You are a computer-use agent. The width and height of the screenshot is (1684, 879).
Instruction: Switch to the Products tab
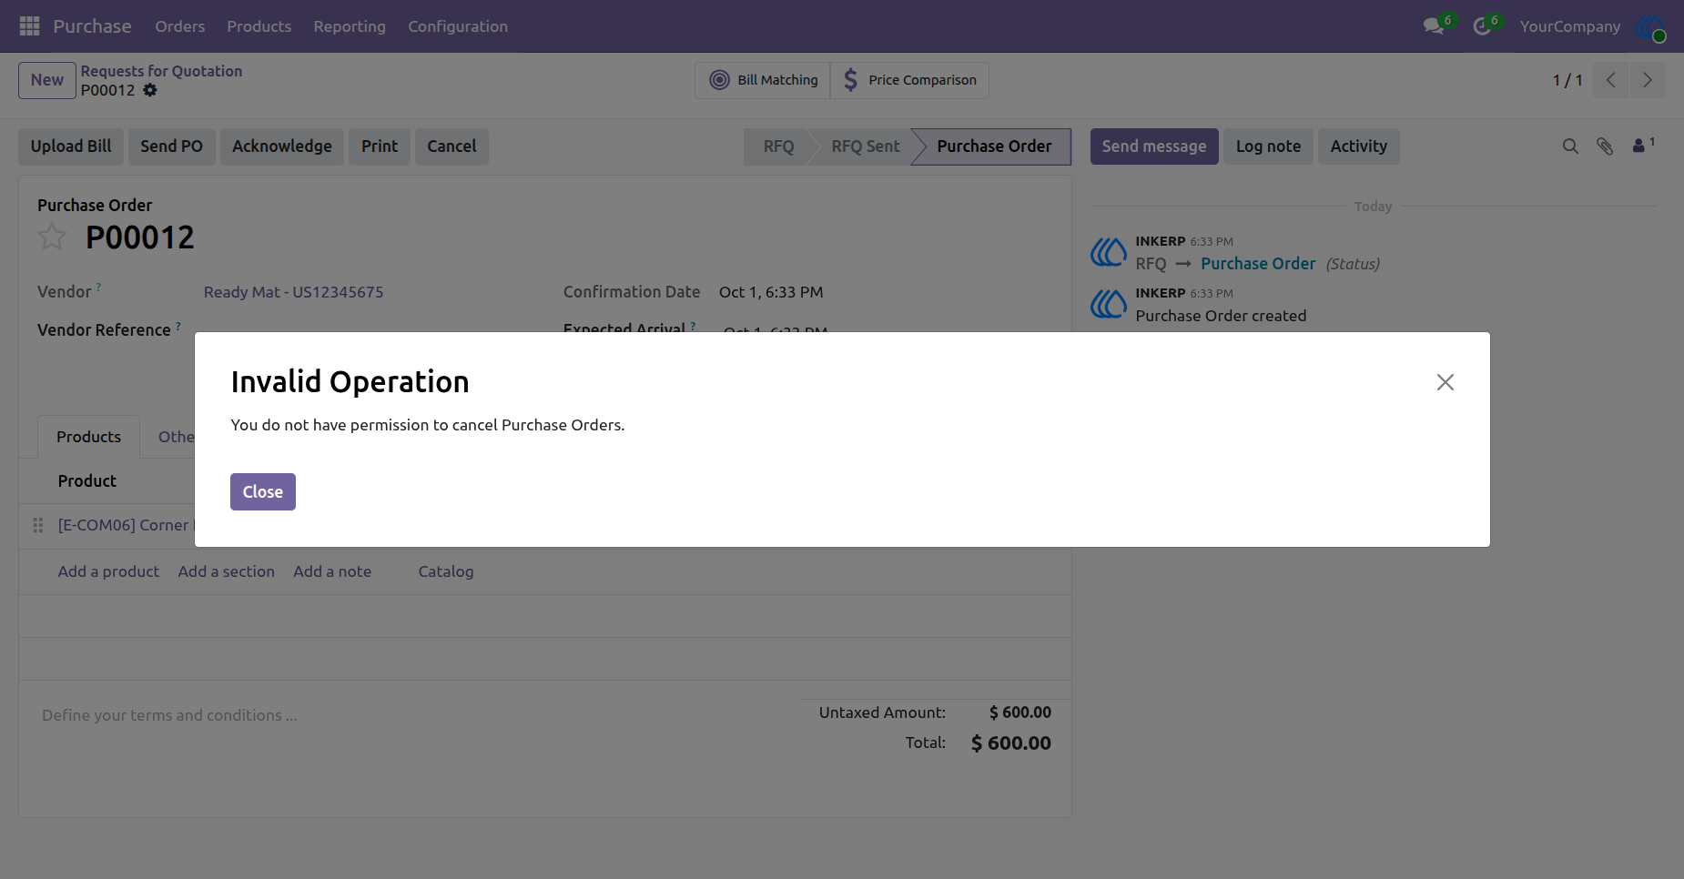point(88,437)
